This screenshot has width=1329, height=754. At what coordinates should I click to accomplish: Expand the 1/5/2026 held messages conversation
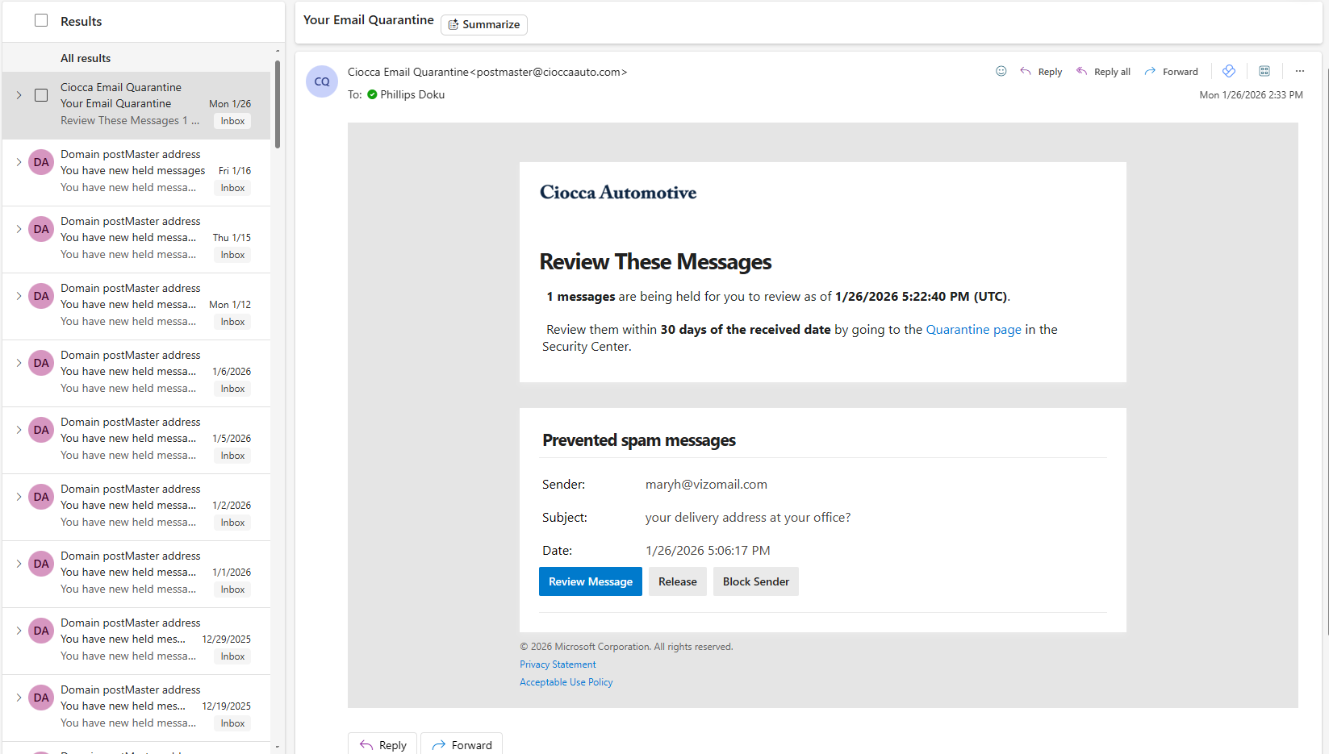click(19, 430)
